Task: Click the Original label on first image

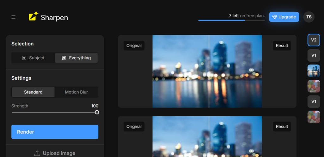Action: 134,46
